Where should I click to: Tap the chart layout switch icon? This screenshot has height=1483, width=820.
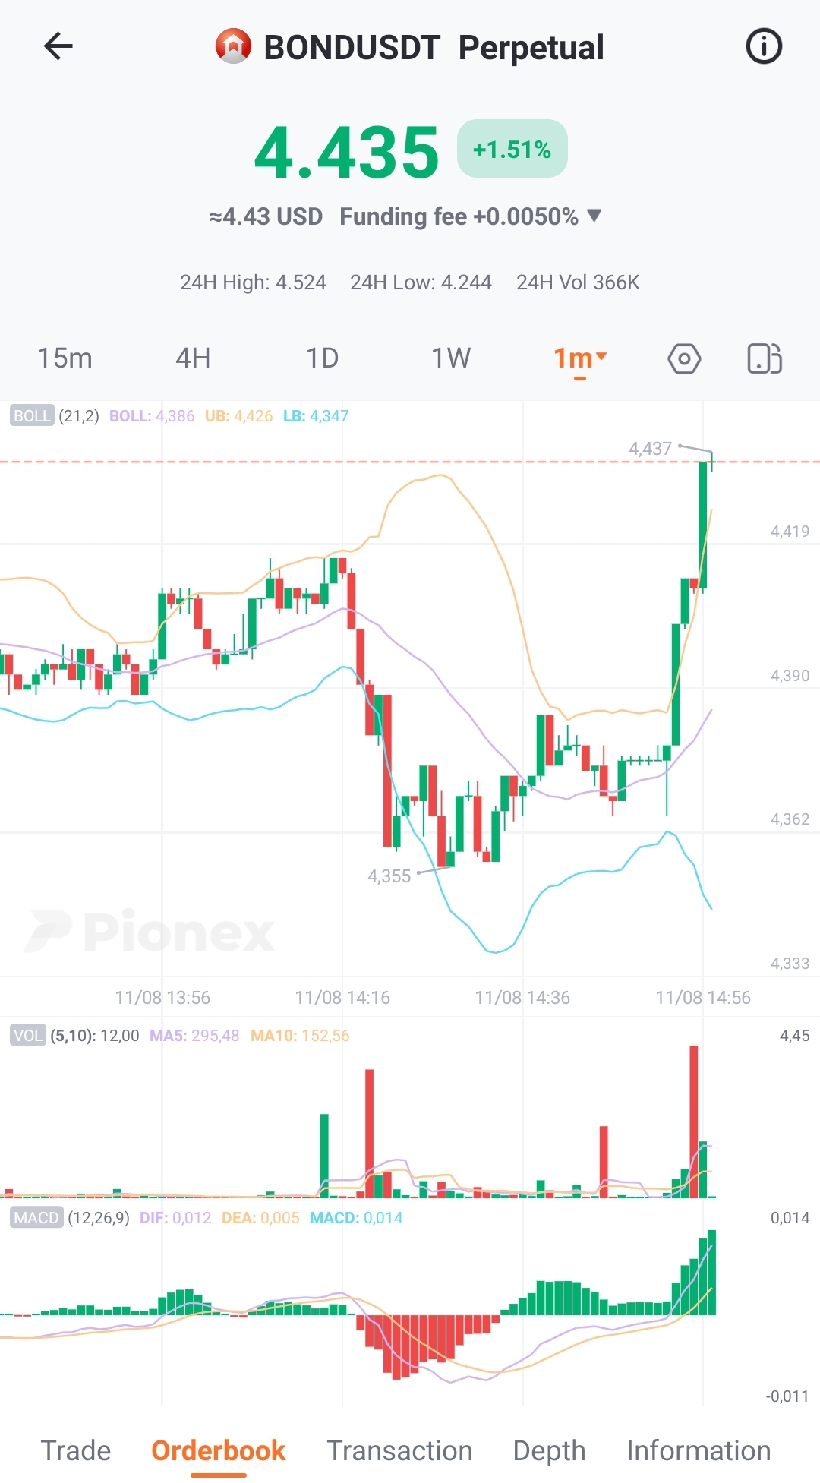point(764,358)
